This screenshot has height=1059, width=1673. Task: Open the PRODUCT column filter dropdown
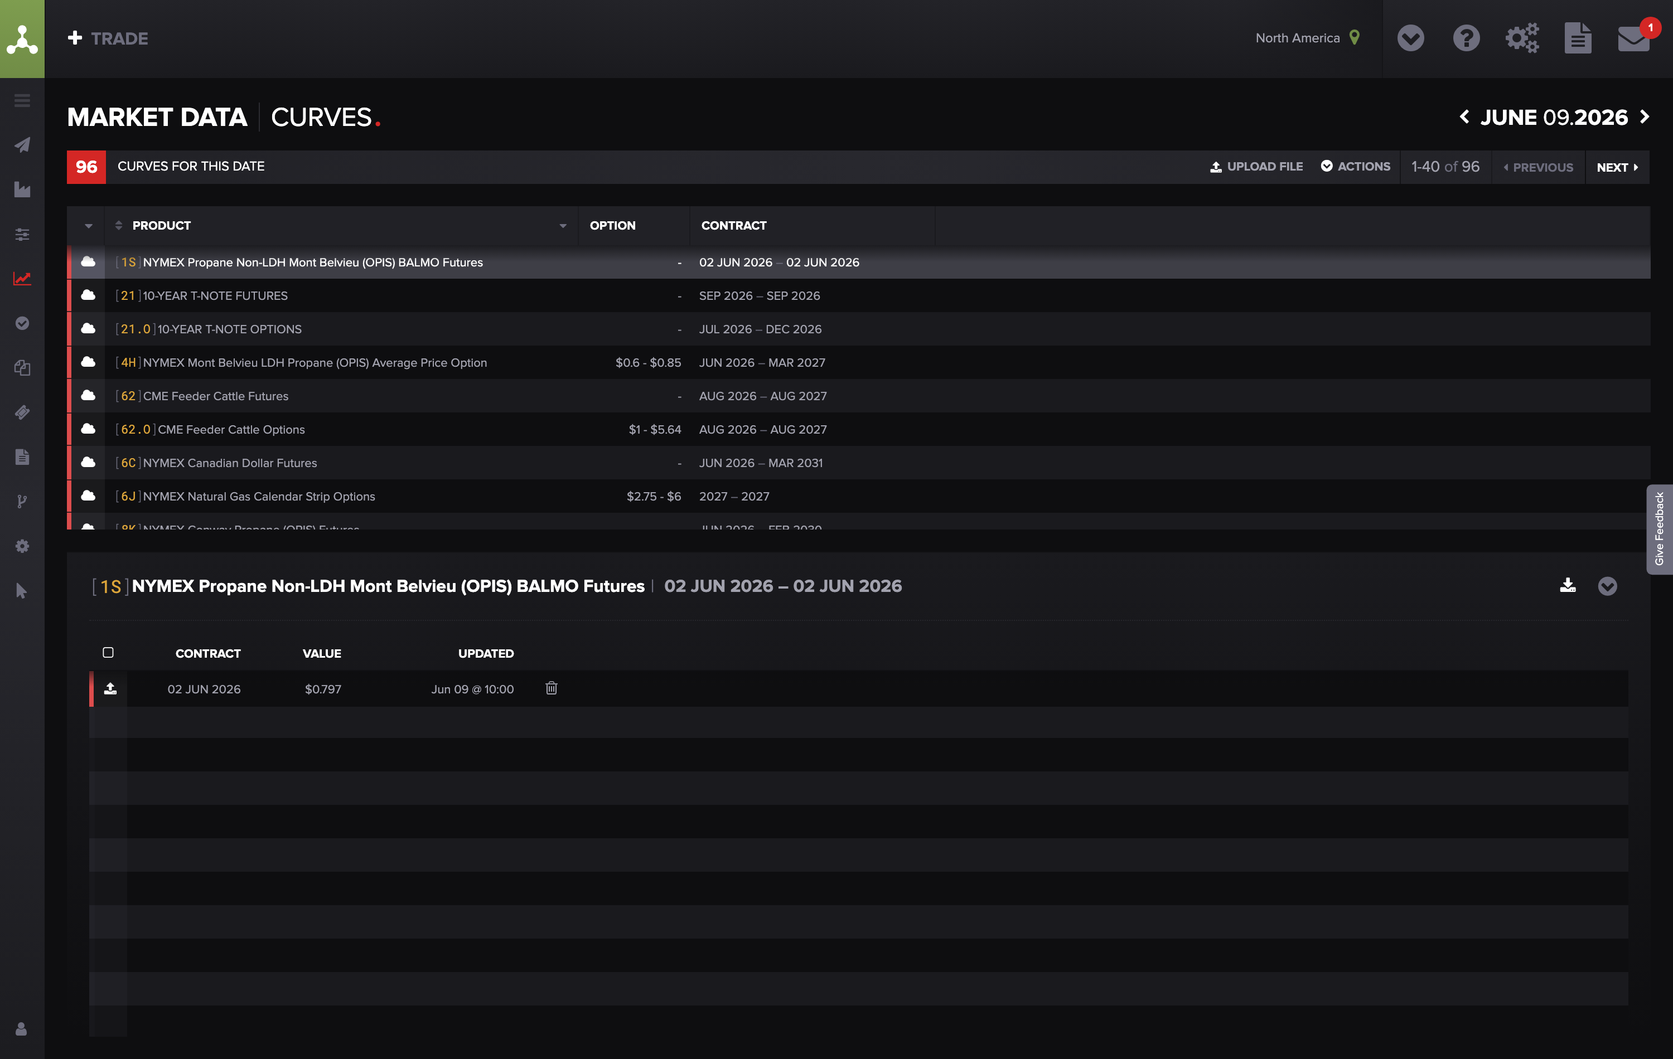click(x=563, y=226)
